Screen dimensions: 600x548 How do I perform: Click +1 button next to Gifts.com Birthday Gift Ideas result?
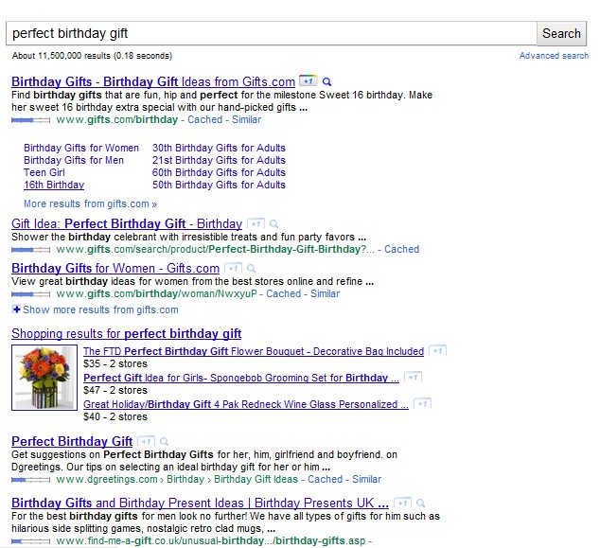308,81
